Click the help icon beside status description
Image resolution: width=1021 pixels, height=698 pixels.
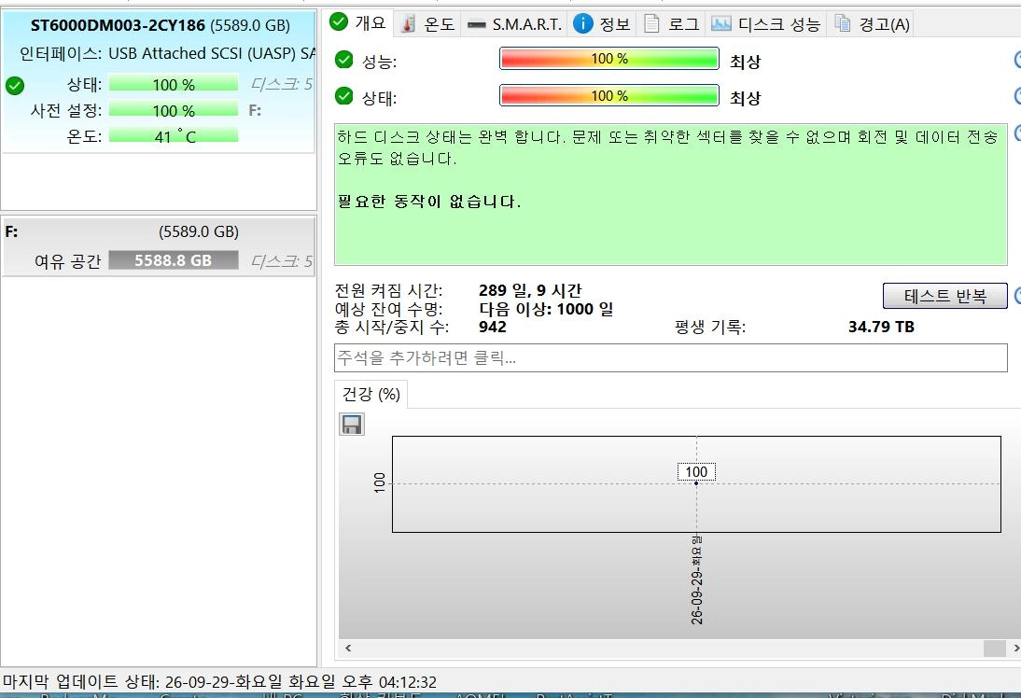pos(1017,133)
